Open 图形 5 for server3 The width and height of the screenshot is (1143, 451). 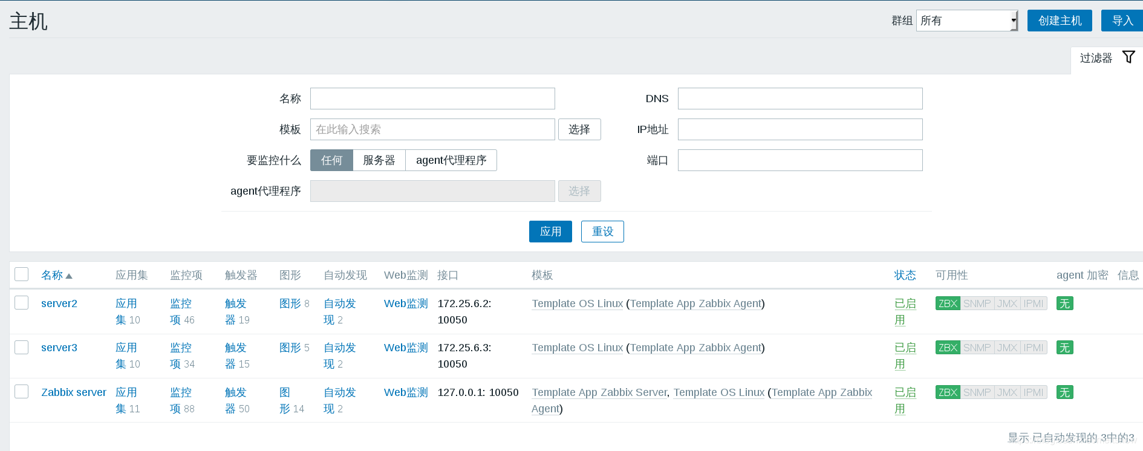(x=290, y=348)
